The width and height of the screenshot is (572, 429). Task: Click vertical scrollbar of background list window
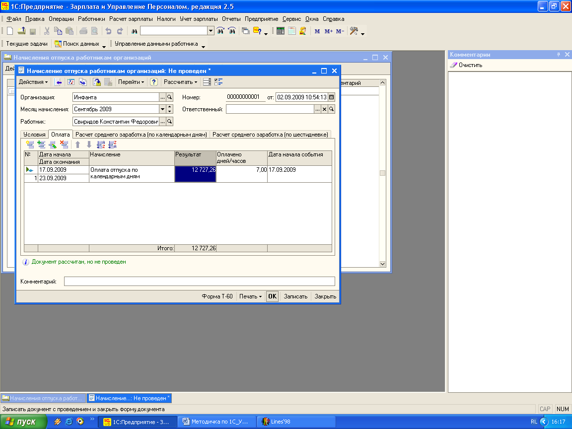[382, 173]
